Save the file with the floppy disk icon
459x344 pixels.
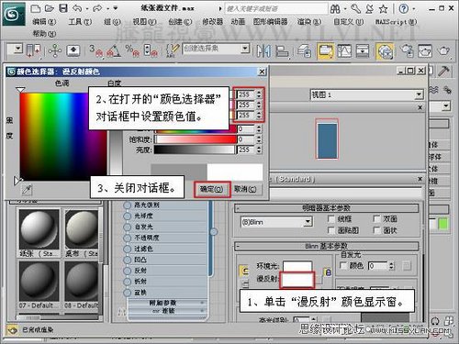[63, 8]
